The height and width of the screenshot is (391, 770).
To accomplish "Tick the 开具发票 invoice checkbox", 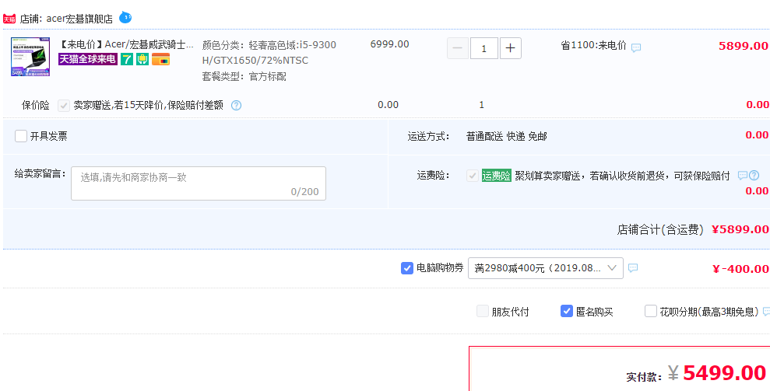I will tap(20, 136).
